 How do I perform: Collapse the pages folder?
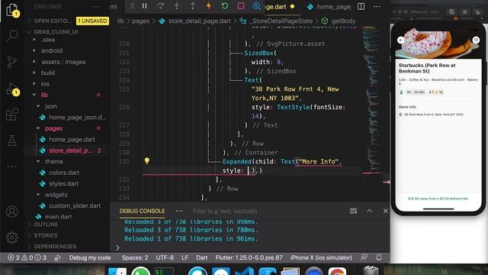(53, 128)
